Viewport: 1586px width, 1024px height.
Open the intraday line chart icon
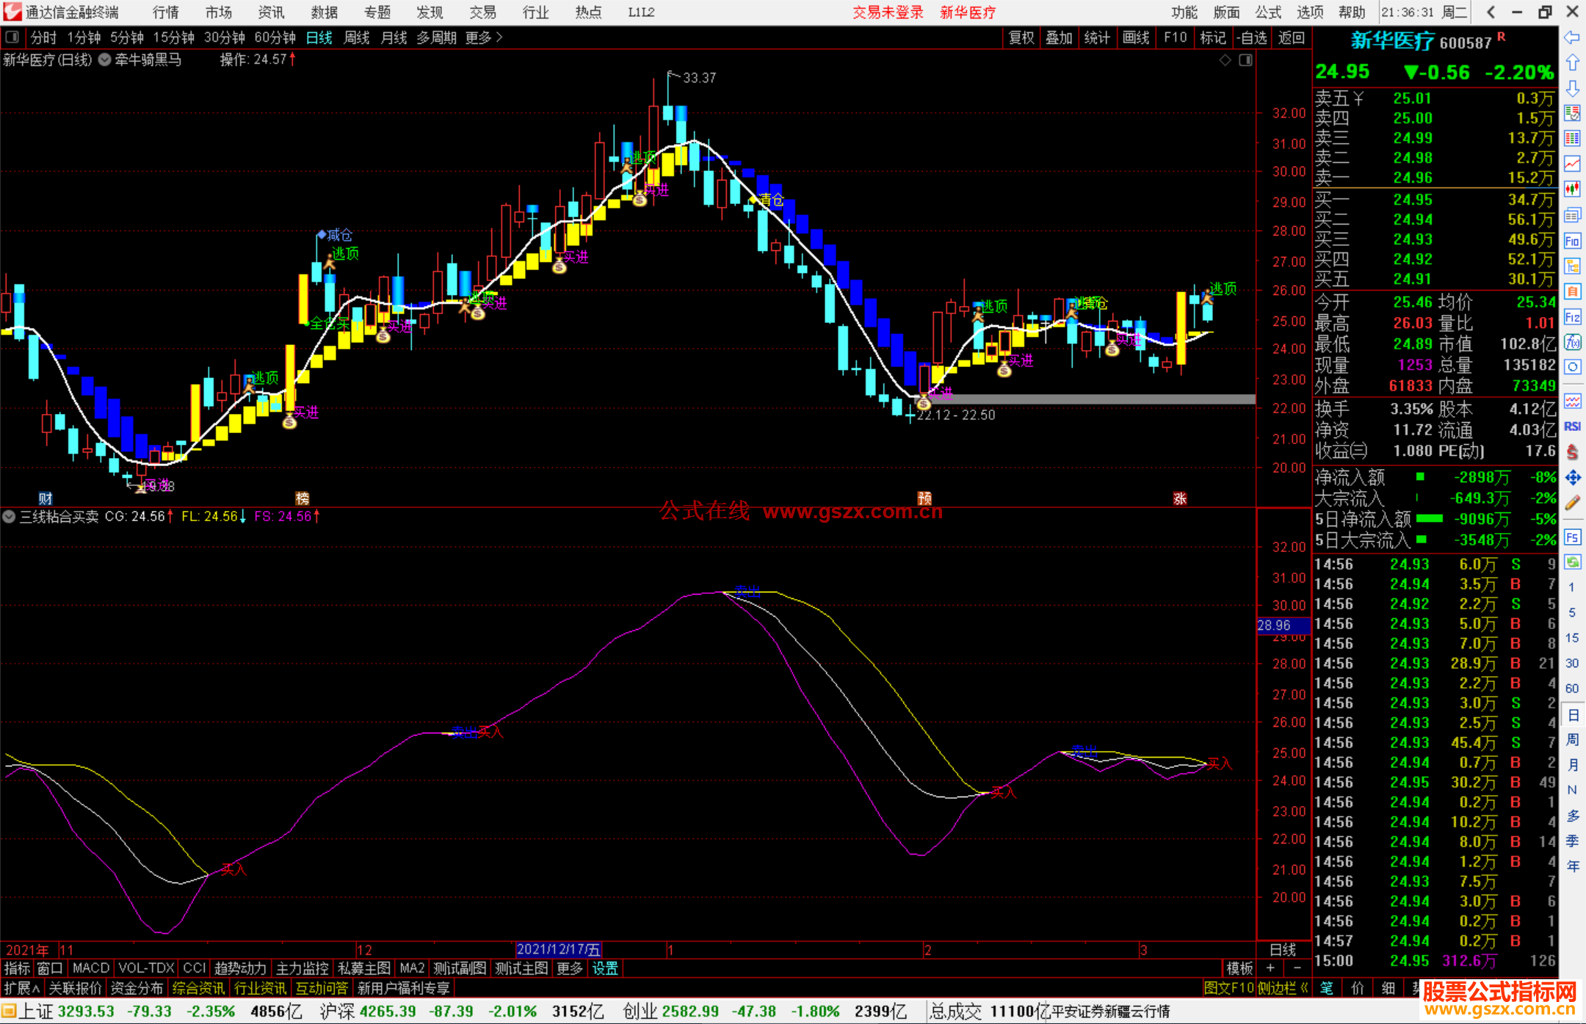(1572, 163)
